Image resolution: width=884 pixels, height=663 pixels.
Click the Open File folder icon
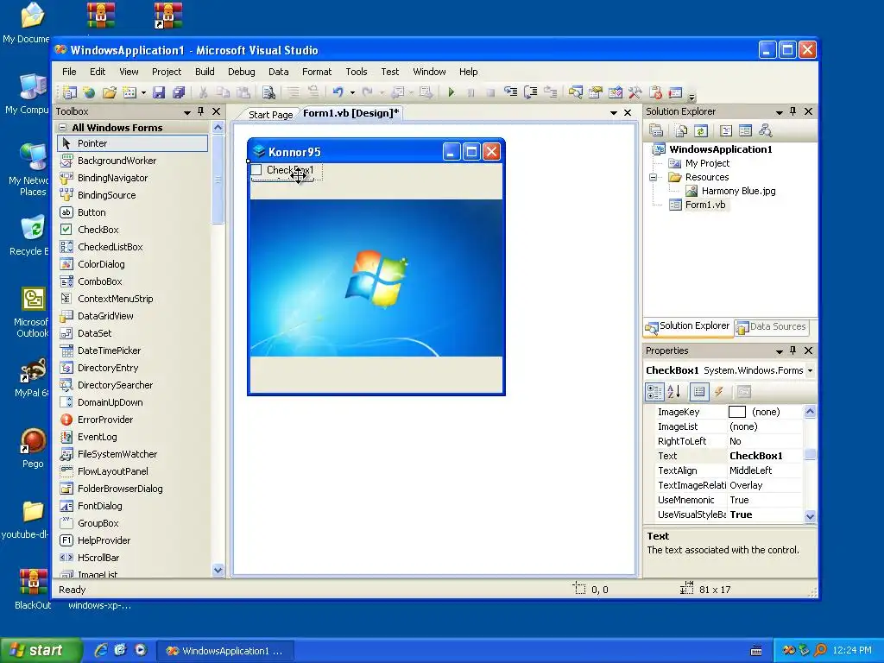coord(110,92)
